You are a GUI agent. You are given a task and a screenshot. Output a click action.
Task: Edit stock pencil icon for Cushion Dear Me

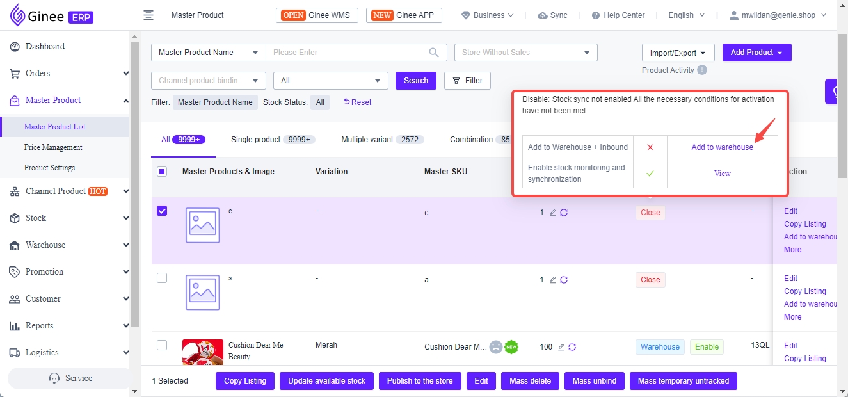point(561,347)
